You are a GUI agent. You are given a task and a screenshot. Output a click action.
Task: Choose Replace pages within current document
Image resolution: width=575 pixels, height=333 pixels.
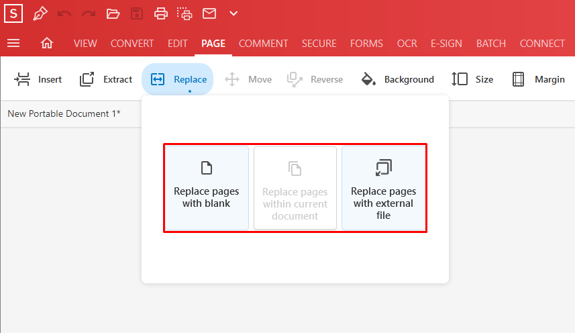point(295,188)
